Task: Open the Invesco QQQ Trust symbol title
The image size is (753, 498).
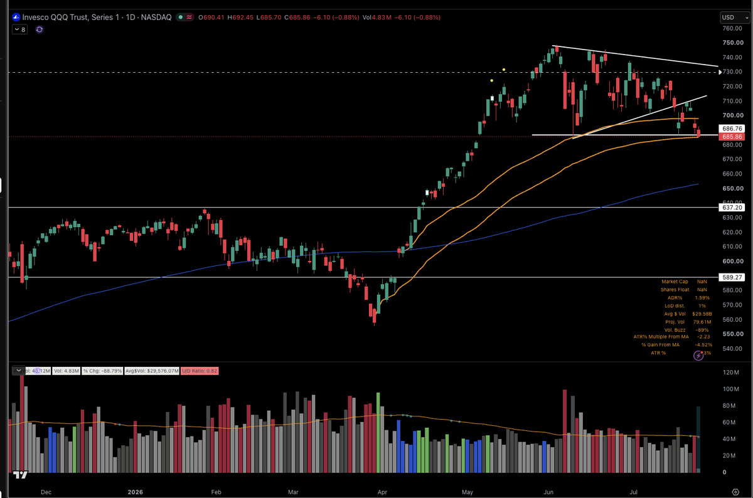Action: tap(97, 18)
